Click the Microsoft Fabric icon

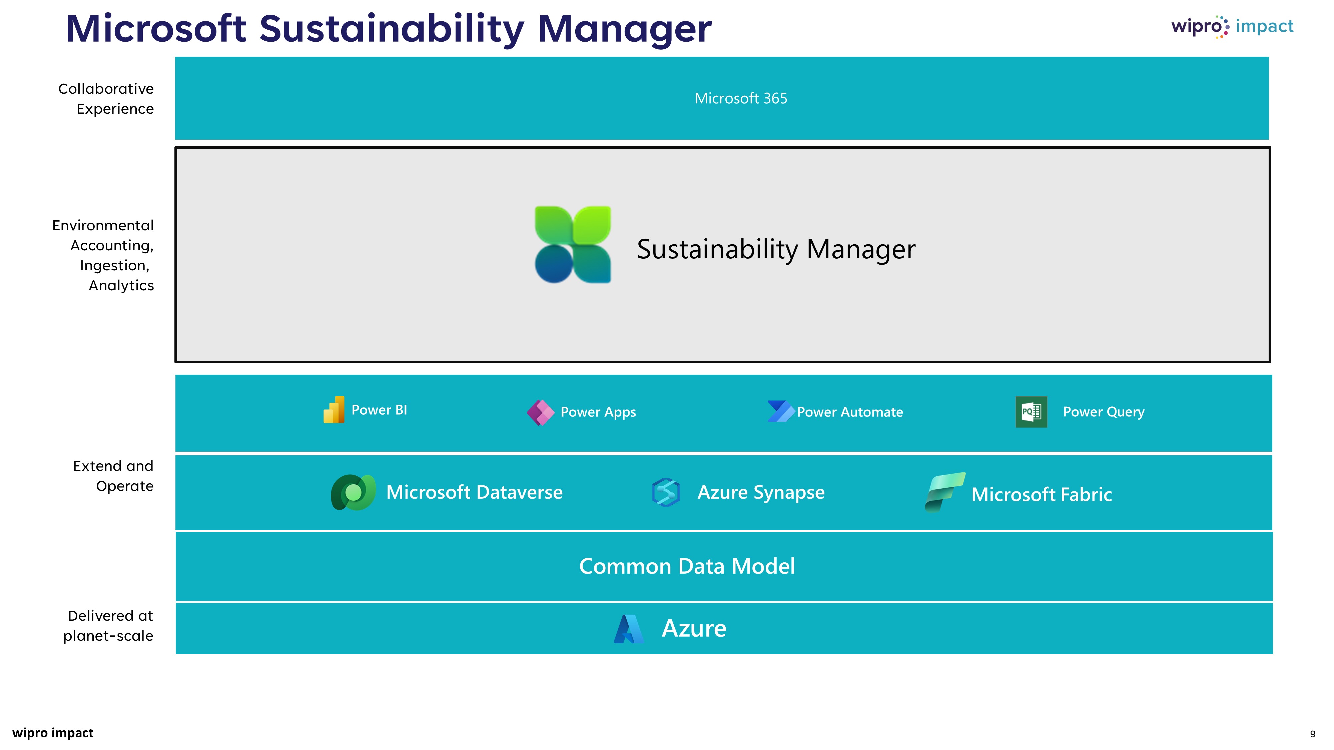945,492
